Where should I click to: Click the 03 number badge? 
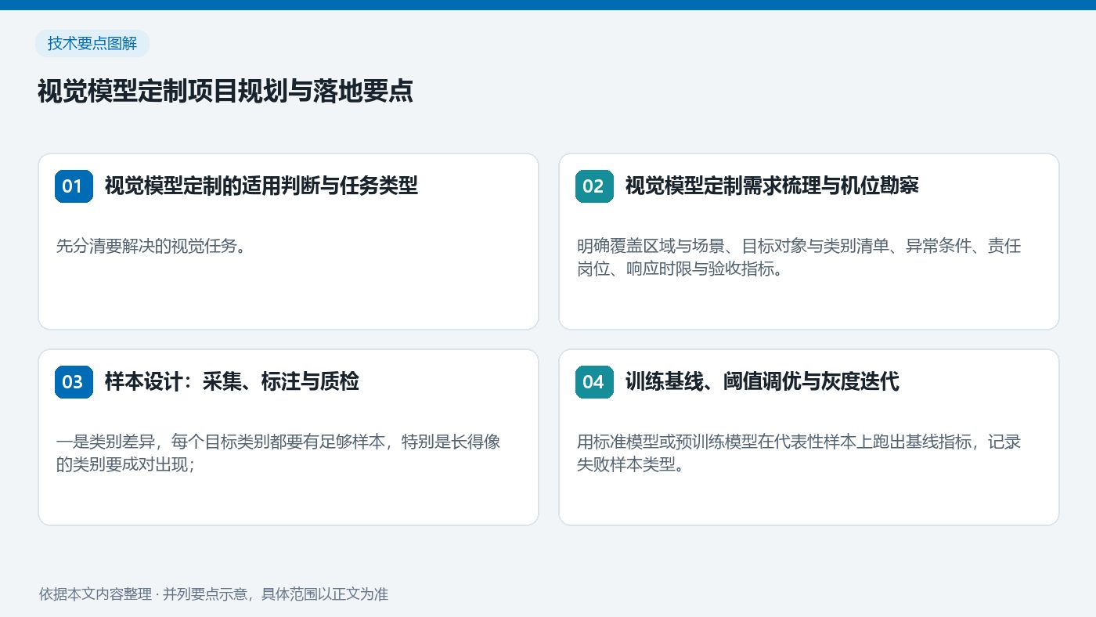point(74,382)
